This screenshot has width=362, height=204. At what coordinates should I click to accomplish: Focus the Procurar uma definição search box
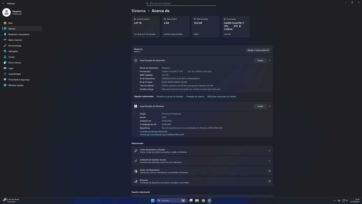[181, 4]
